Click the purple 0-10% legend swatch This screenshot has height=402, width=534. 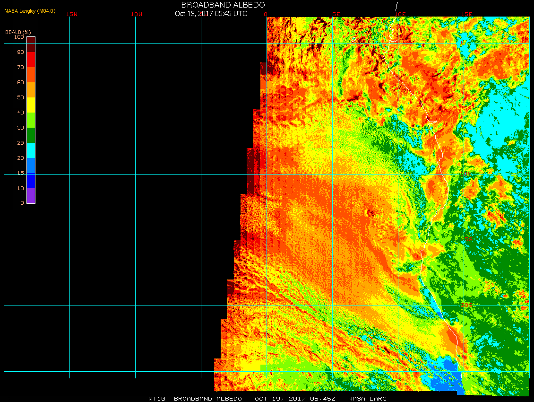[31, 196]
